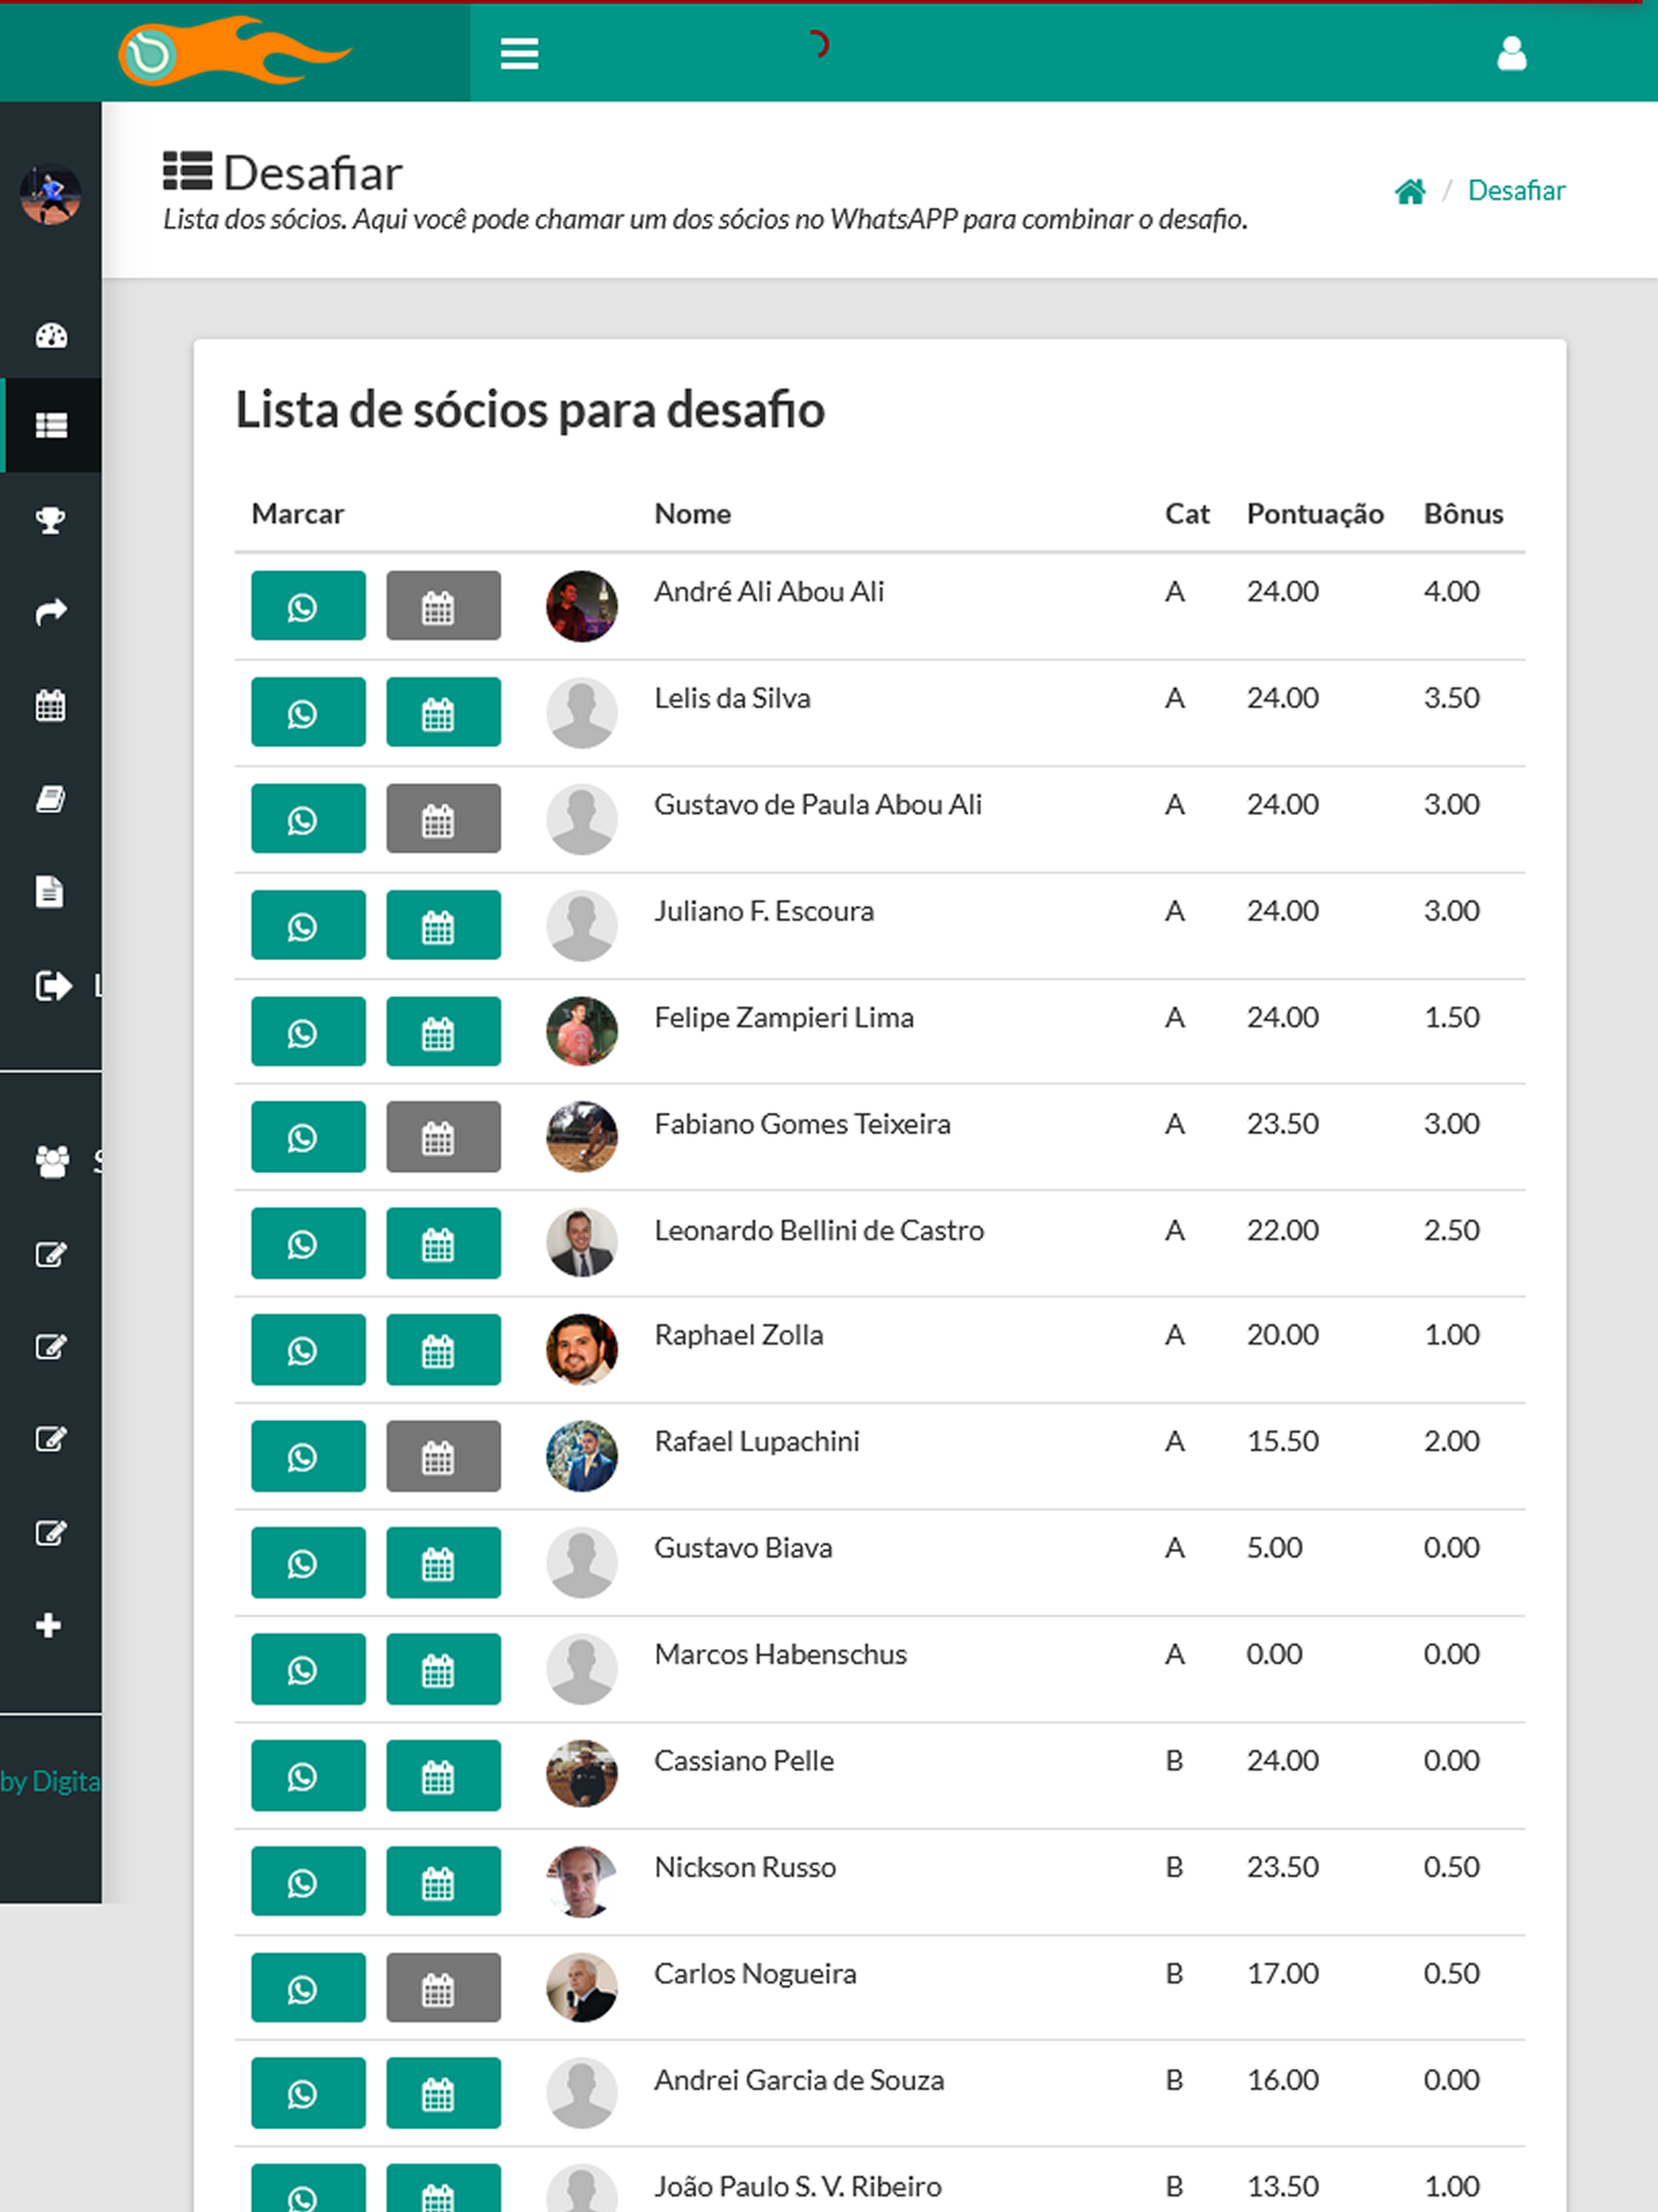
Task: Click the calendar button for Nickson Russo
Action: pos(444,1882)
